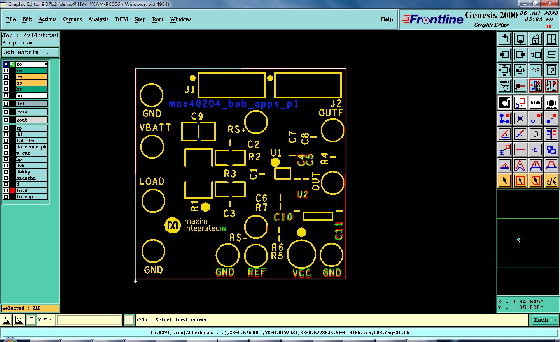This screenshot has height=342, width=560.
Task: Click the green overview navigation window
Action: click(x=528, y=243)
